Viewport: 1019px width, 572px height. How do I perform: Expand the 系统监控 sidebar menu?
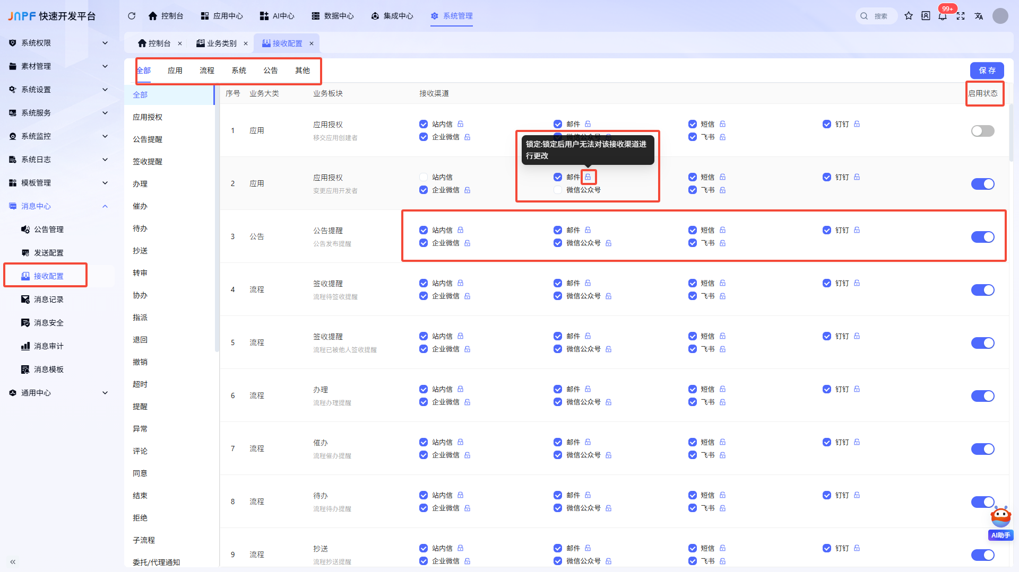[58, 136]
